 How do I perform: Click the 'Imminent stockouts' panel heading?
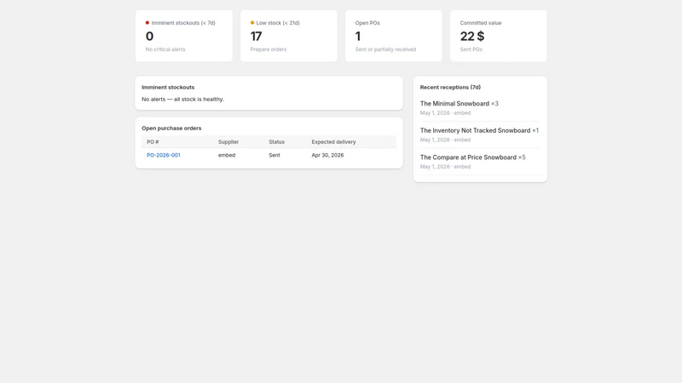click(168, 88)
